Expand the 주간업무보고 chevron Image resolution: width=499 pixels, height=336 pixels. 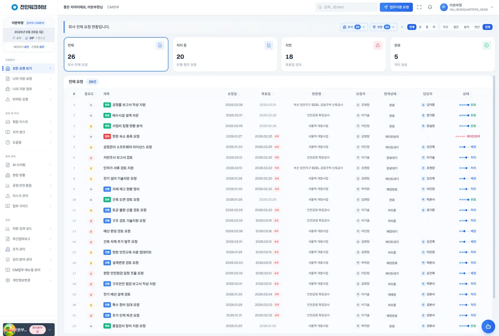tap(50, 239)
